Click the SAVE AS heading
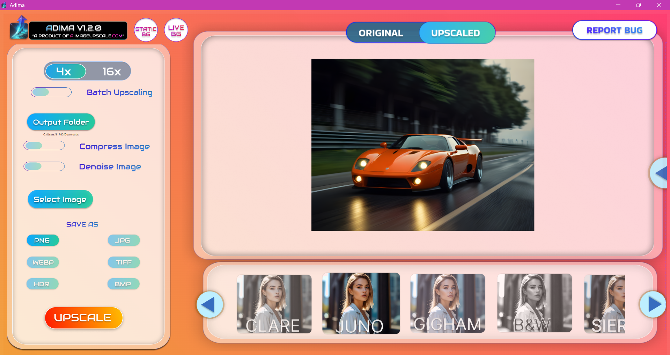 pyautogui.click(x=82, y=224)
